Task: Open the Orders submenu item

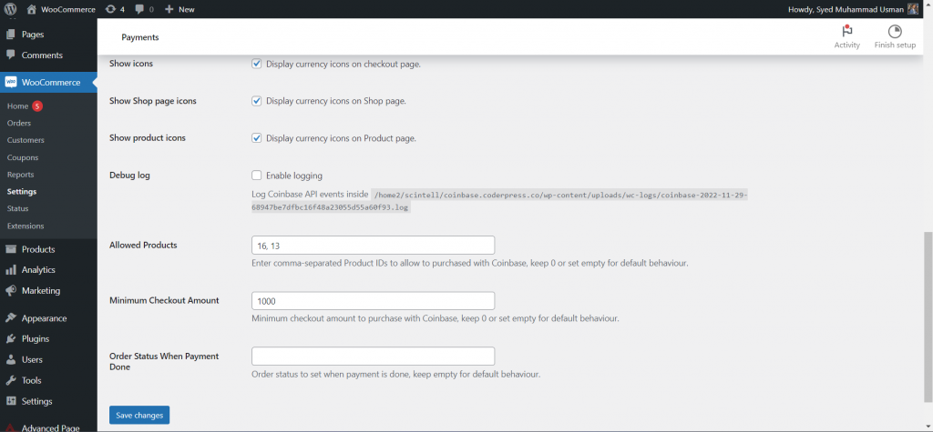Action: (x=19, y=123)
